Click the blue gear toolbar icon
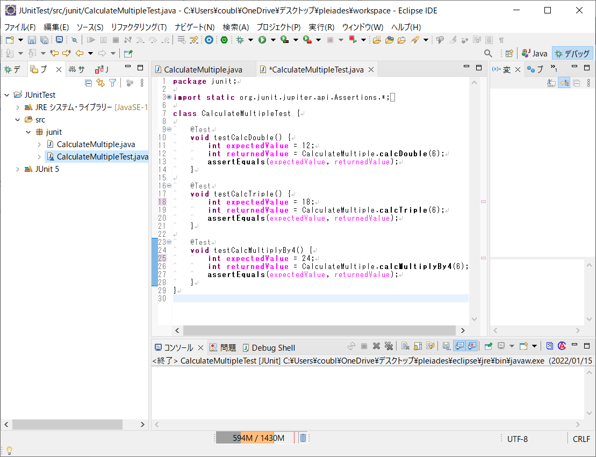The image size is (596, 457). pos(209,40)
